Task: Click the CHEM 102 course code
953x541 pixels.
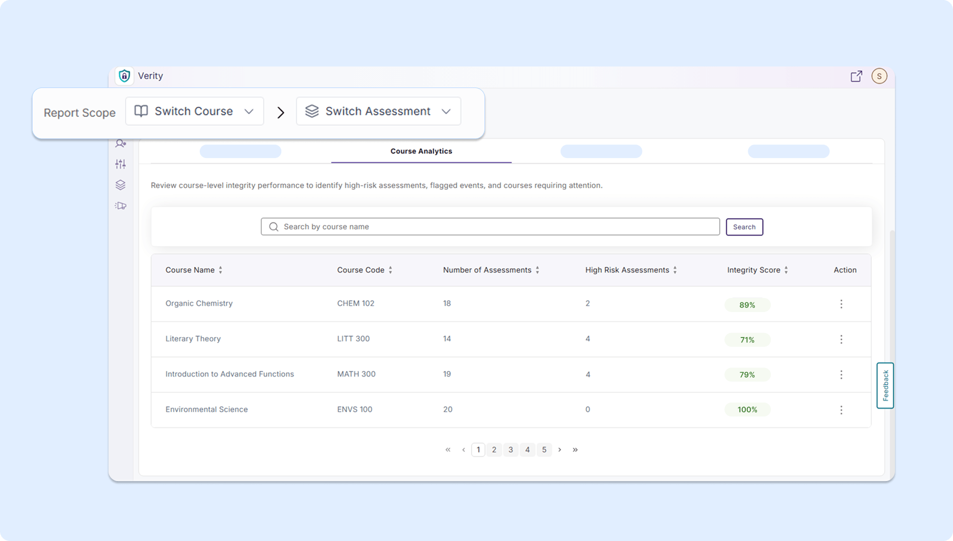Action: [x=355, y=303]
